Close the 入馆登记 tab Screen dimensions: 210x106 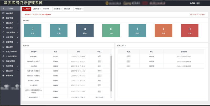tap(82, 9)
